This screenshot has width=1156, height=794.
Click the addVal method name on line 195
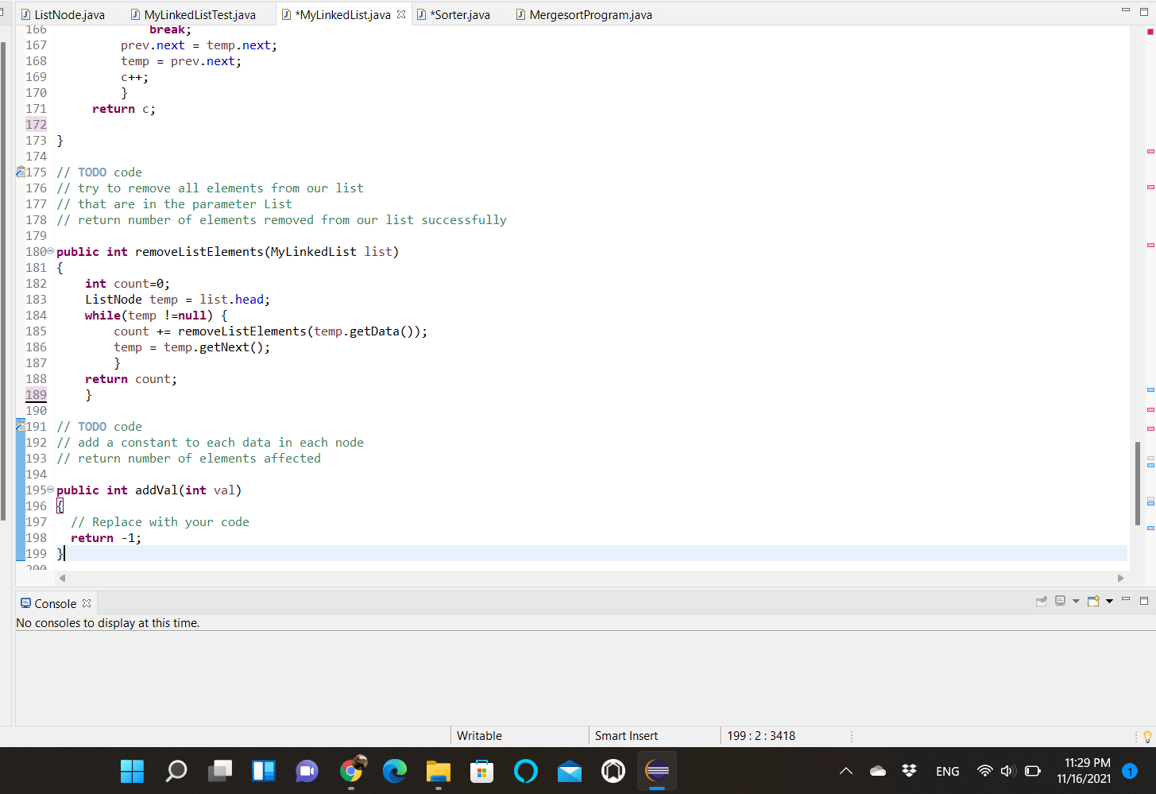pos(157,490)
